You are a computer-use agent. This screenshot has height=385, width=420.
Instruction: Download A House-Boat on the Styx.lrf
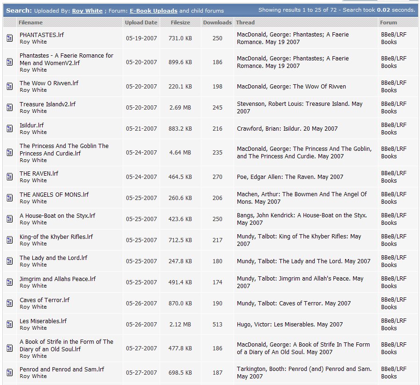click(57, 215)
